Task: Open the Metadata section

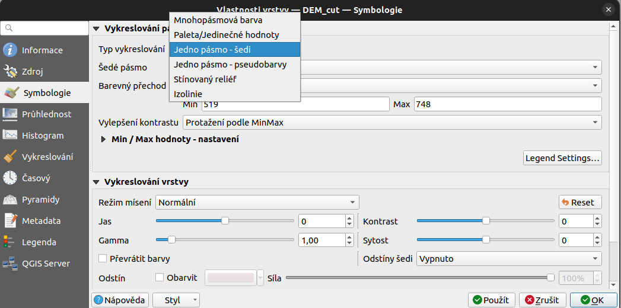Action: (x=44, y=221)
